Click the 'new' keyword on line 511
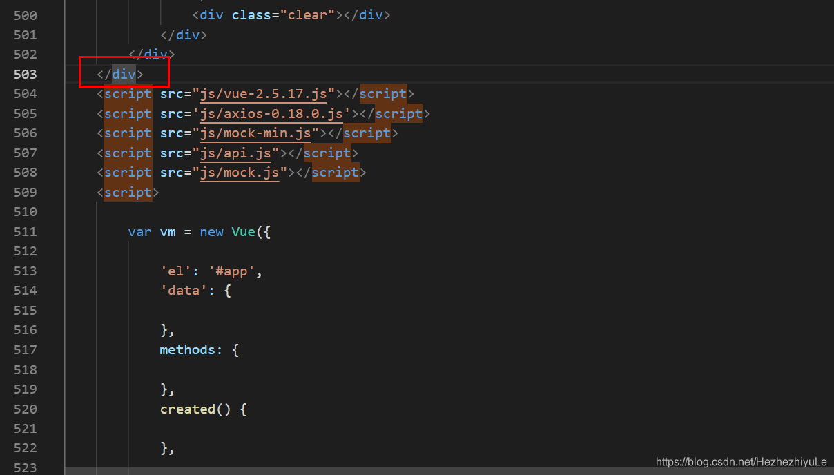 pyautogui.click(x=211, y=231)
